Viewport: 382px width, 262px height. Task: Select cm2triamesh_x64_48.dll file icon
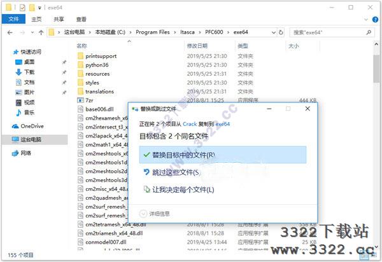point(80,233)
